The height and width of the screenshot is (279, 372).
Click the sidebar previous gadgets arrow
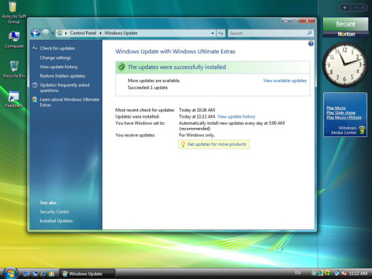[x=356, y=8]
